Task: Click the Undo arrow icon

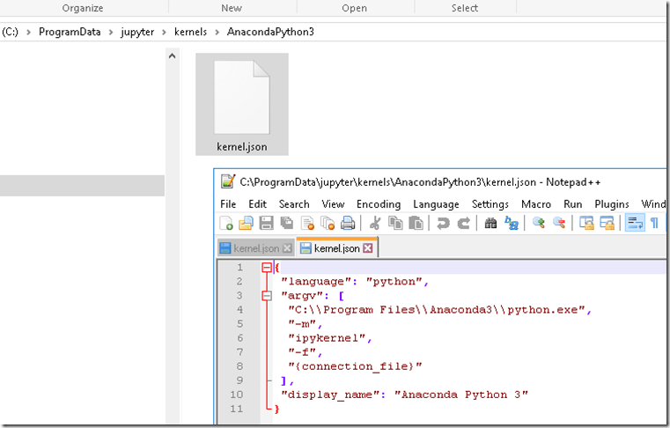Action: (x=443, y=224)
